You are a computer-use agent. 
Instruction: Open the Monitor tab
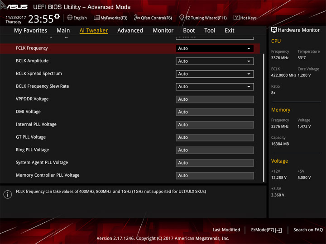click(x=163, y=31)
